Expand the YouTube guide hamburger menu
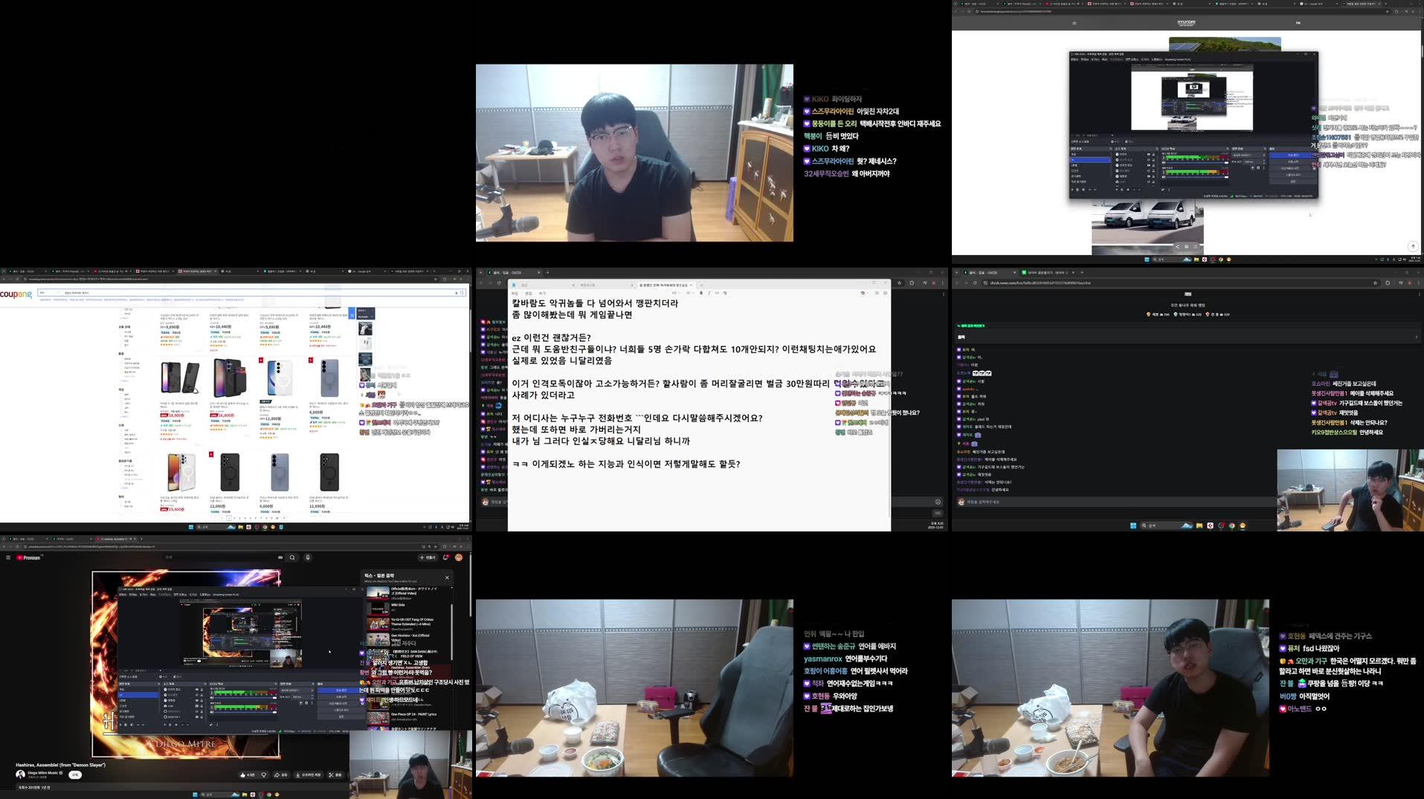1424x799 pixels. tap(8, 557)
